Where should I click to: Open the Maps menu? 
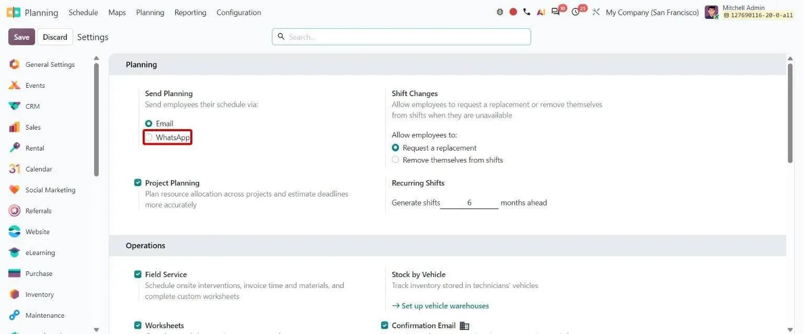coord(117,13)
